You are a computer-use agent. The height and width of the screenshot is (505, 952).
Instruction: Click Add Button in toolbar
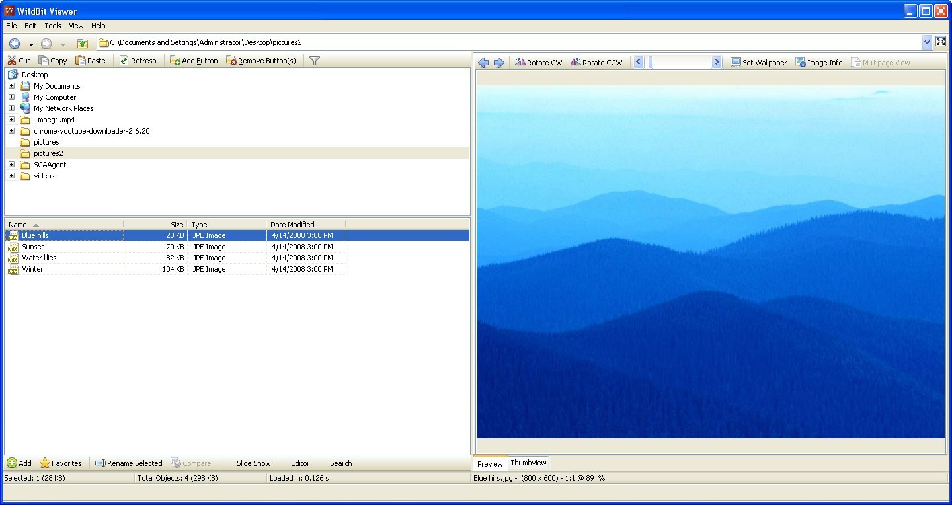[194, 60]
